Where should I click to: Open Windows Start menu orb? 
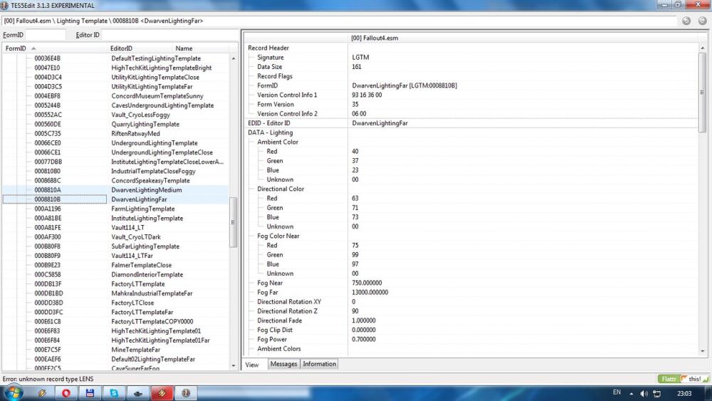click(13, 393)
